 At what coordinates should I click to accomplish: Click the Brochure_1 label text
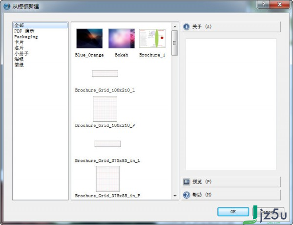(152, 55)
